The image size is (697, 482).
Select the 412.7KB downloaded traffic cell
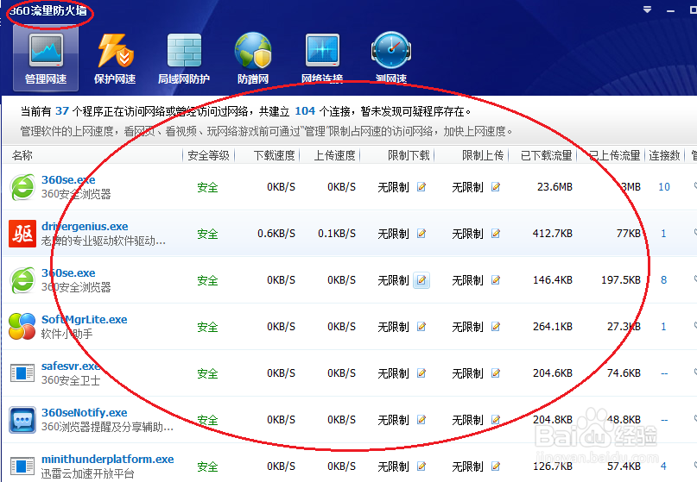[553, 234]
